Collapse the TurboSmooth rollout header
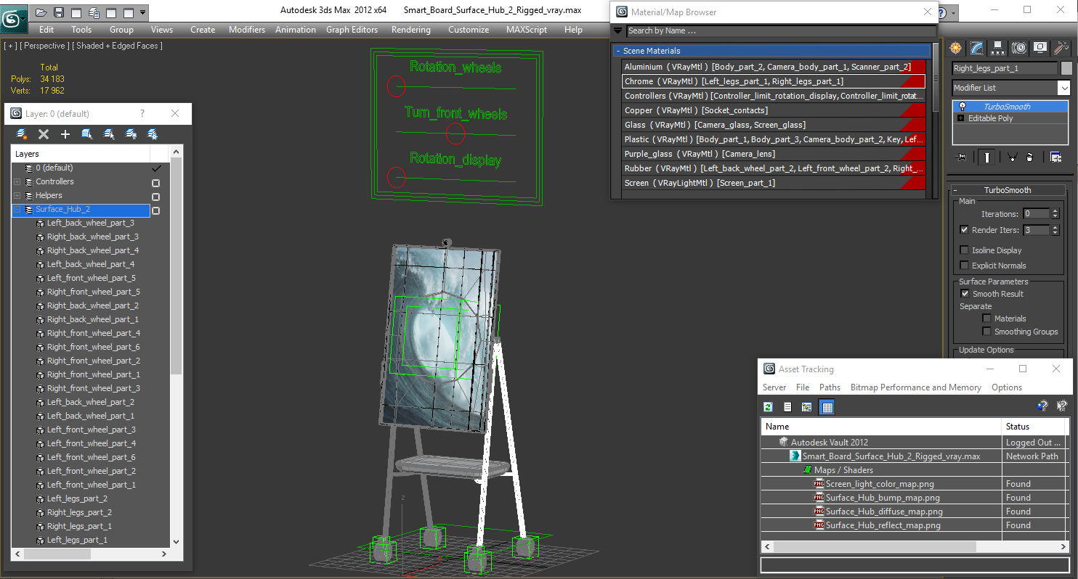The image size is (1078, 579). (1007, 190)
